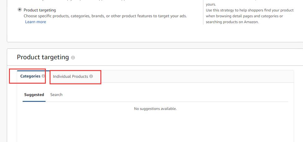The height and width of the screenshot is (142, 303).
Task: Click the 'yours.' text in help panel
Action: tap(211, 4)
